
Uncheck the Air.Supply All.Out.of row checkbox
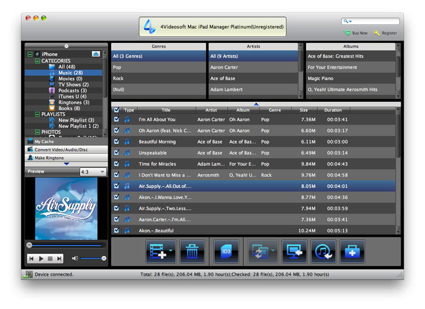click(117, 186)
